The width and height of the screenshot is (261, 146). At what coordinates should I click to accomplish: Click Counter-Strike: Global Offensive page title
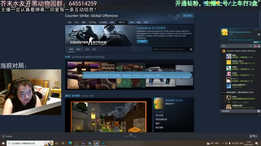tap(91, 16)
